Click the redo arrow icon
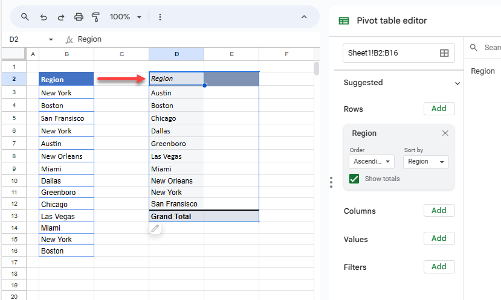Screen dimensions: 501x300 60,17
